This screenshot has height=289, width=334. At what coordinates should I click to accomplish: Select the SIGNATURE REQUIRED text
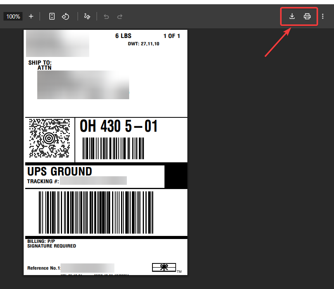[52, 246]
